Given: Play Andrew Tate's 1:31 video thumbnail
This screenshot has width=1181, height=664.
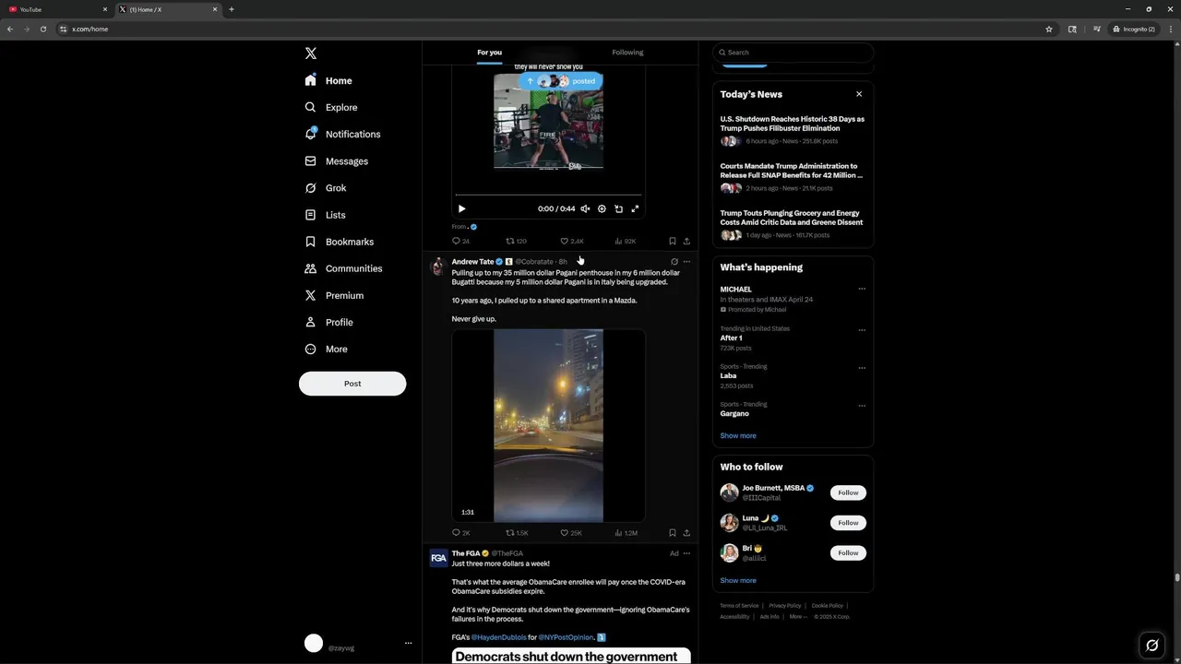Looking at the screenshot, I should click(x=548, y=426).
